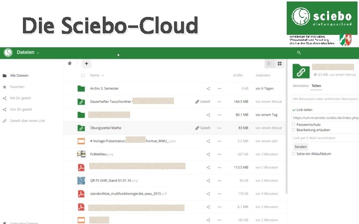Share the standortliste_multifunktionsgeräte PDF

[x=208, y=194]
